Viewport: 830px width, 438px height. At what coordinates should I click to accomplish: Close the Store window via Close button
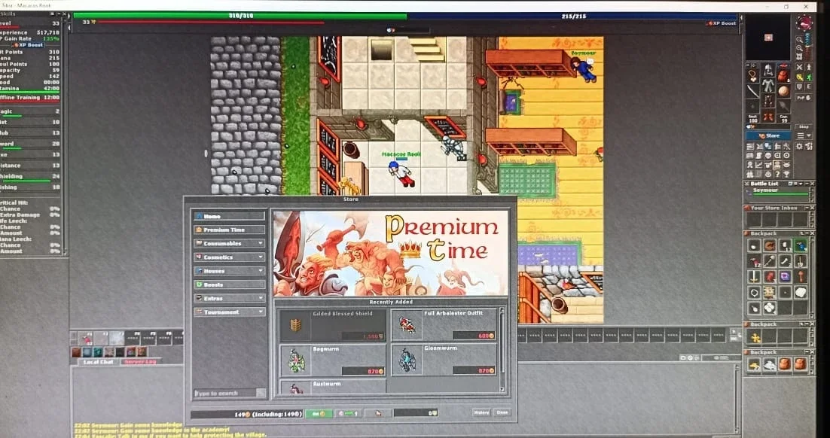(x=502, y=412)
